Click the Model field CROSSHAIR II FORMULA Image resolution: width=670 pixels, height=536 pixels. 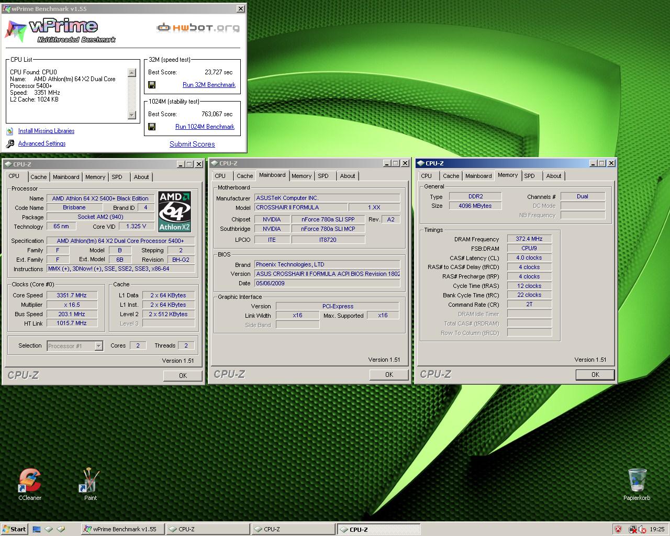[301, 208]
